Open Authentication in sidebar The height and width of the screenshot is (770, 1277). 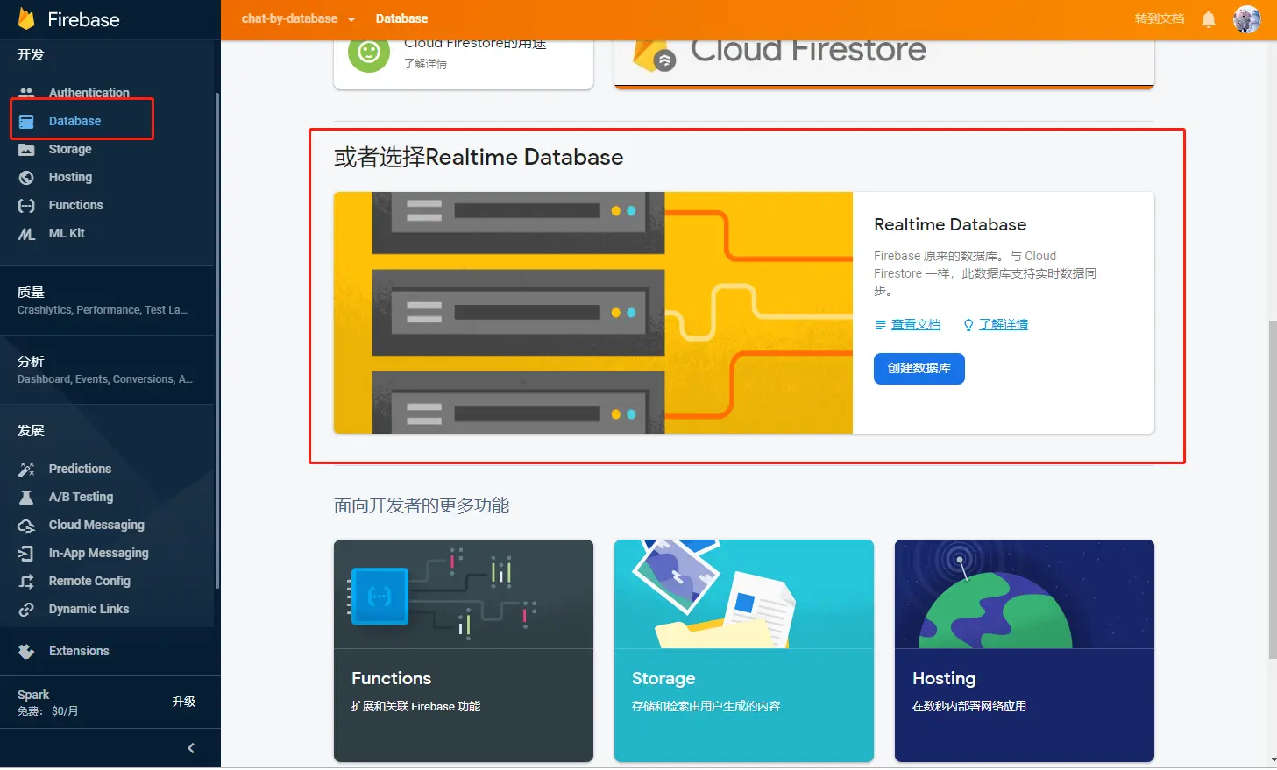[x=89, y=92]
